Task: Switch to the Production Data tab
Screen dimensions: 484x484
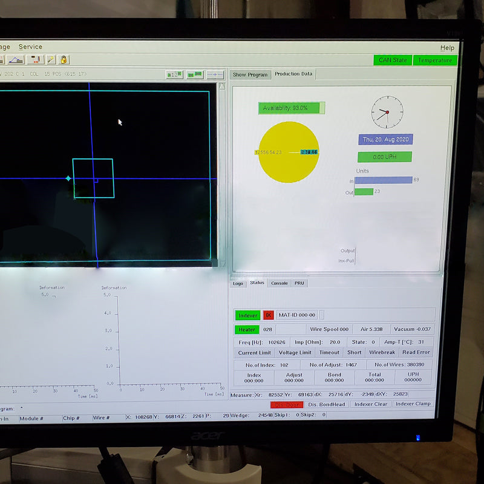Action: (x=293, y=74)
